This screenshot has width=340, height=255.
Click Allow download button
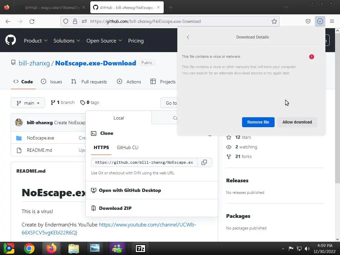point(297,122)
